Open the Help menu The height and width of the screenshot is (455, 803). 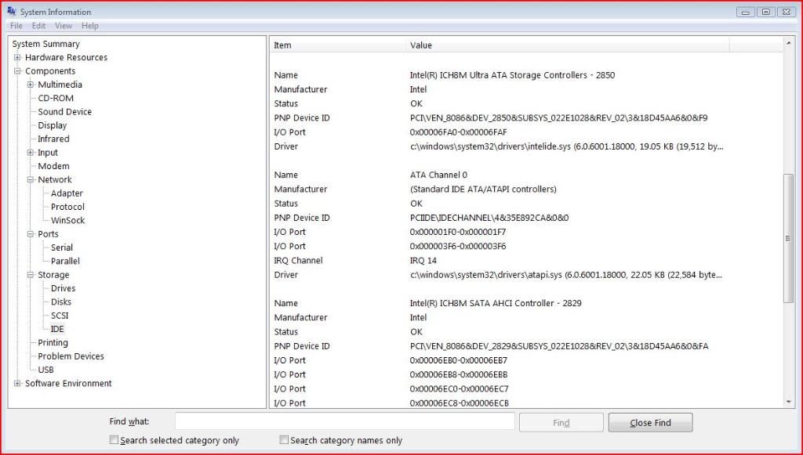click(x=90, y=26)
